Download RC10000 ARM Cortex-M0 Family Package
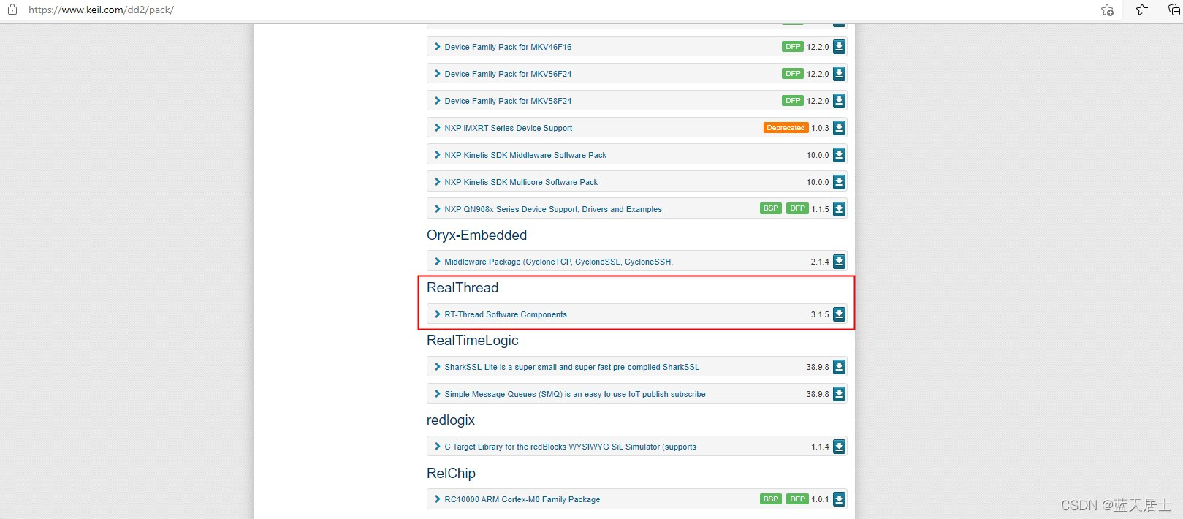Image resolution: width=1183 pixels, height=519 pixels. (839, 499)
